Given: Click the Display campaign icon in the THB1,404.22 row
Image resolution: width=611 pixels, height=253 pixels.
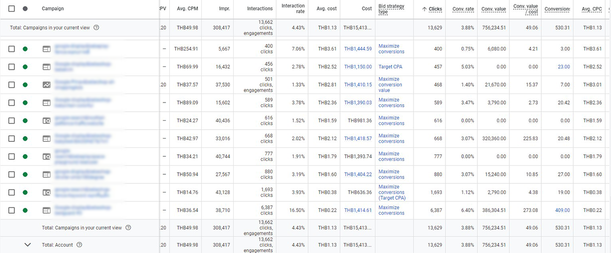Looking at the screenshot, I should (x=47, y=174).
